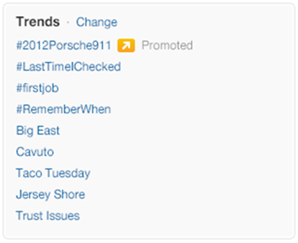Select the yellow badge next to Porsche hashtag
The image size is (298, 243).
coord(126,45)
